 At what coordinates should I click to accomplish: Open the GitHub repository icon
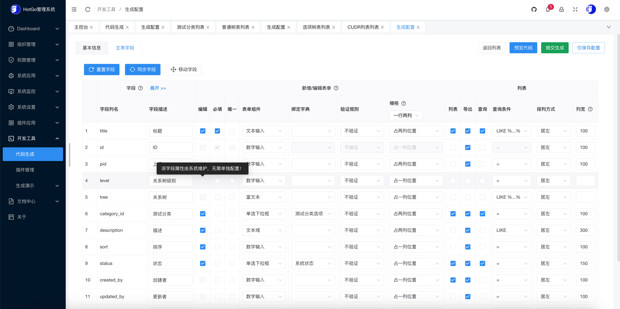pos(534,9)
